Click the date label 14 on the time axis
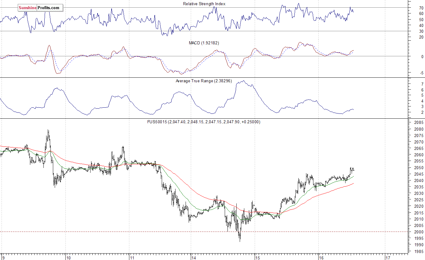 tap(194, 258)
